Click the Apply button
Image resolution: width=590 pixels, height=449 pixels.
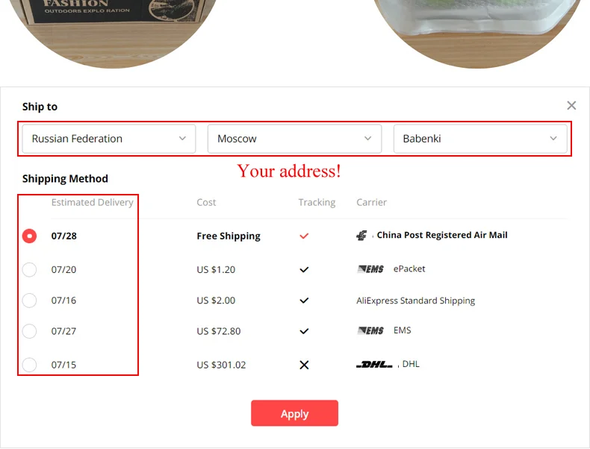point(294,413)
